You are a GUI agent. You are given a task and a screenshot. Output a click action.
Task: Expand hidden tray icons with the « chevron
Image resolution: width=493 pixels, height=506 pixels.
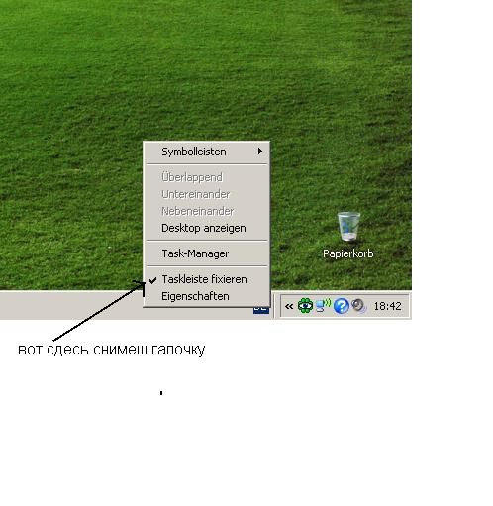289,306
